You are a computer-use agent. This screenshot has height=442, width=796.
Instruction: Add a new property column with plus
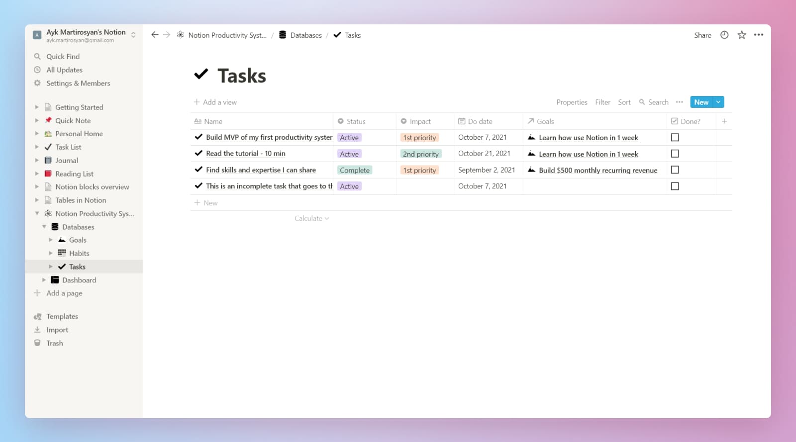coord(724,121)
